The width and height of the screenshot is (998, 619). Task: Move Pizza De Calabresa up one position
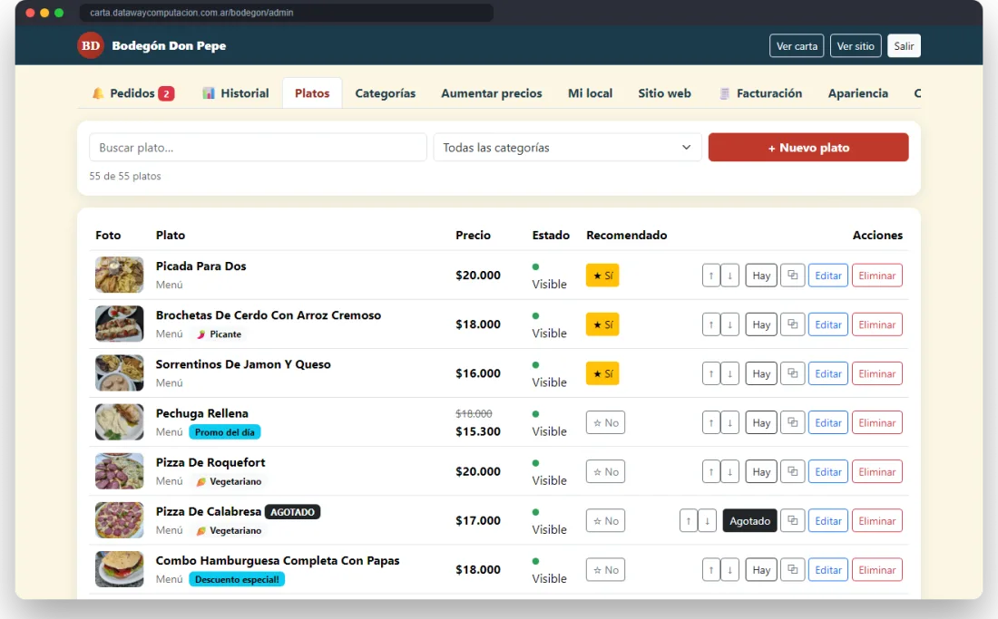(x=688, y=521)
